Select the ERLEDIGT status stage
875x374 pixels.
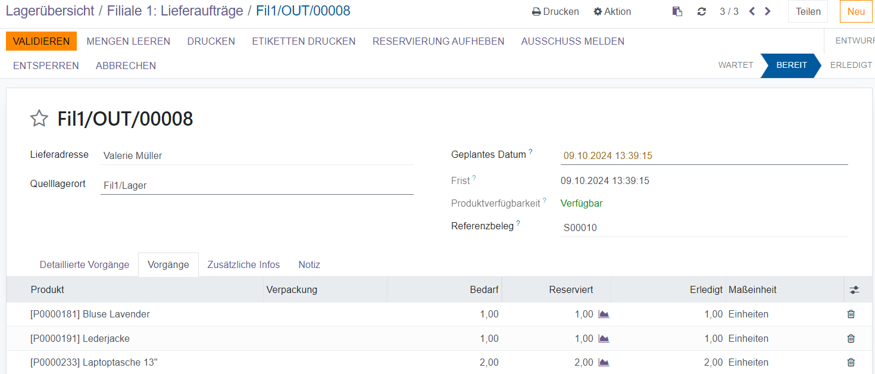(851, 65)
